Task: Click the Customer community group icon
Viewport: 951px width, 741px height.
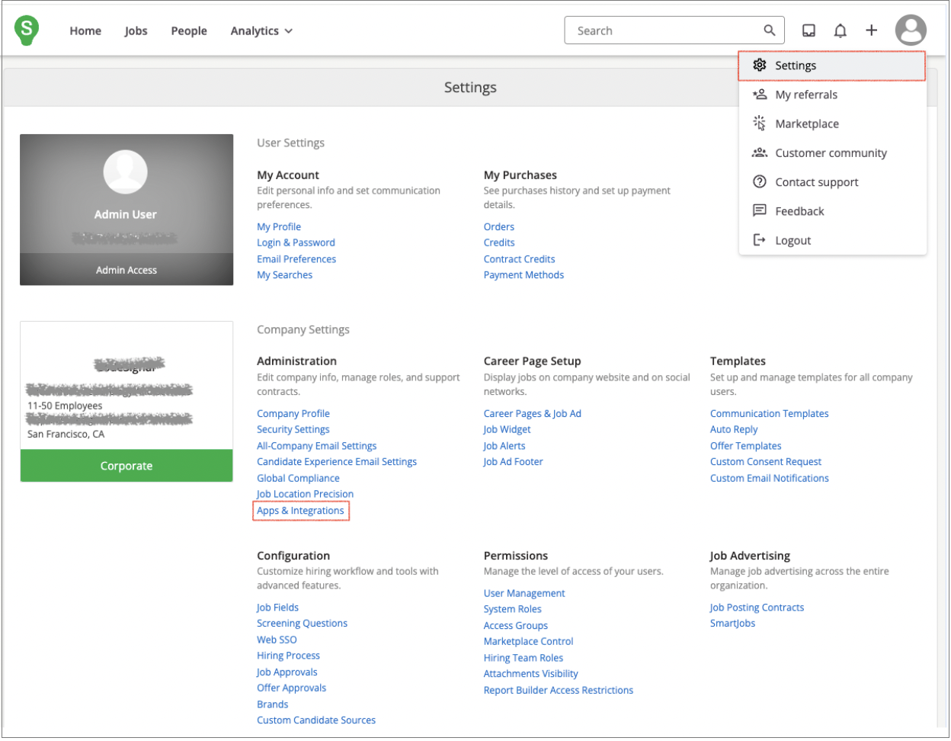Action: [x=760, y=152]
